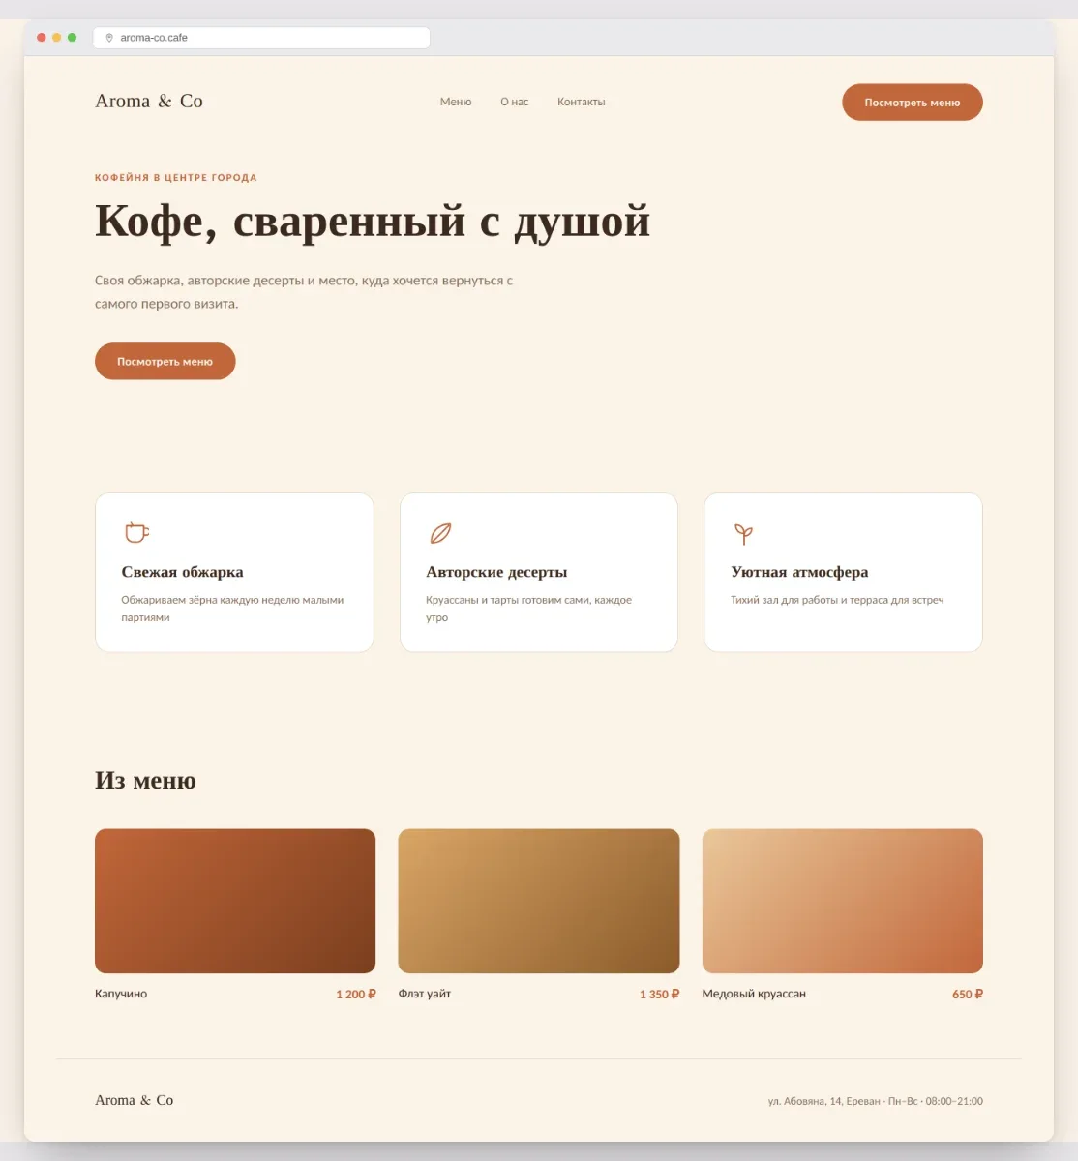Select the Уютная атмосфера card title

(799, 572)
